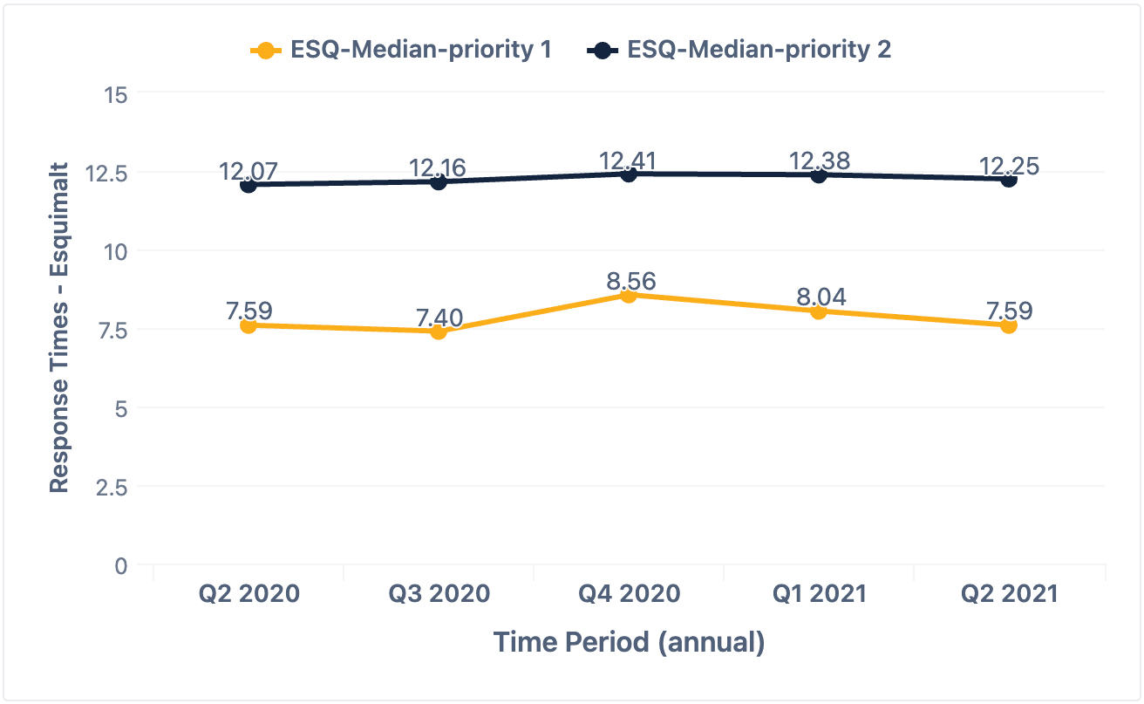Click the navy legend marker for priority 2
Screen dimensions: 1144x704
603,50
